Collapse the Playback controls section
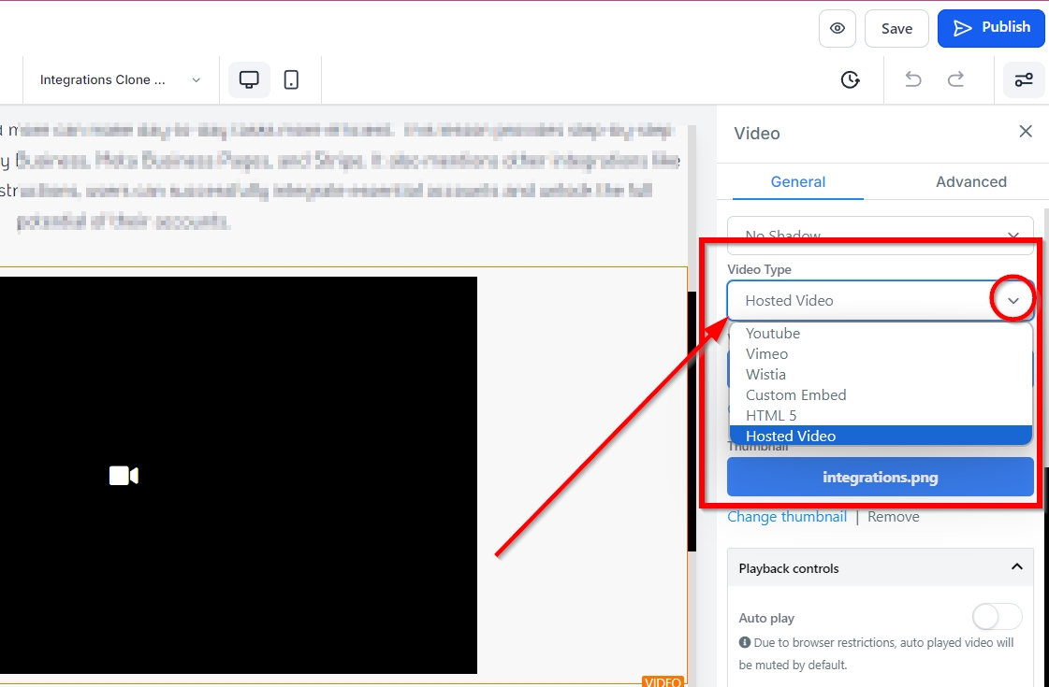 coord(1016,567)
